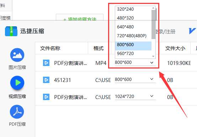Click the blue V checkmark icon
Image resolution: width=197 pixels, height=137 pixels.
(192, 31)
